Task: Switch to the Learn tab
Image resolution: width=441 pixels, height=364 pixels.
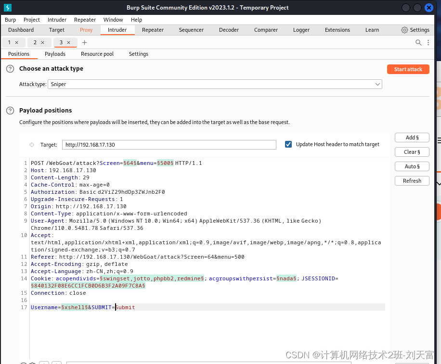Action: click(x=372, y=30)
